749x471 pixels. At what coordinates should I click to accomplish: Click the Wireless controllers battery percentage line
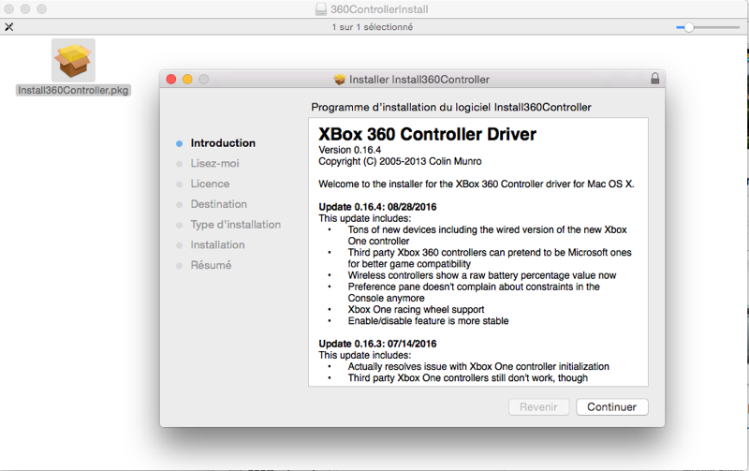(x=482, y=275)
